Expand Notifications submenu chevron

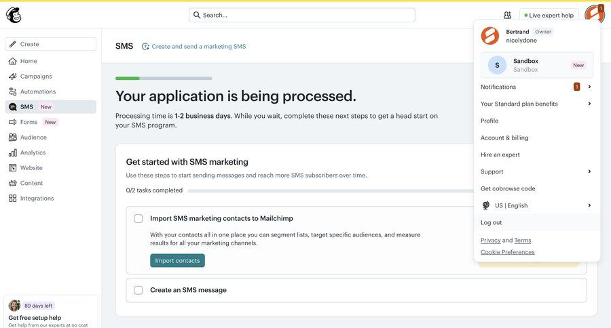coord(589,87)
